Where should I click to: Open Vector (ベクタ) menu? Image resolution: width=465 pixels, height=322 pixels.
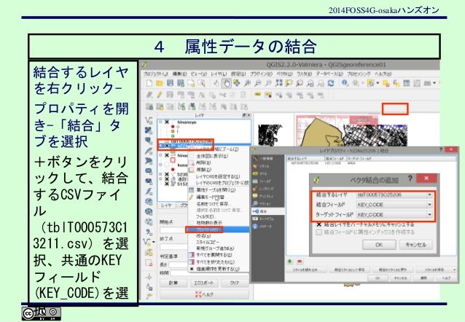[284, 74]
